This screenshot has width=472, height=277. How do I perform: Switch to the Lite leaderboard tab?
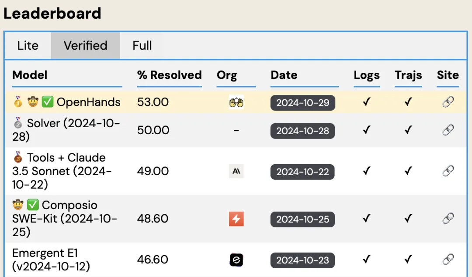(x=28, y=46)
